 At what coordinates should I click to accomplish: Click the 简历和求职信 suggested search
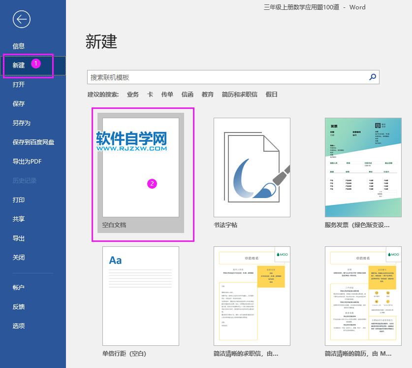(240, 94)
